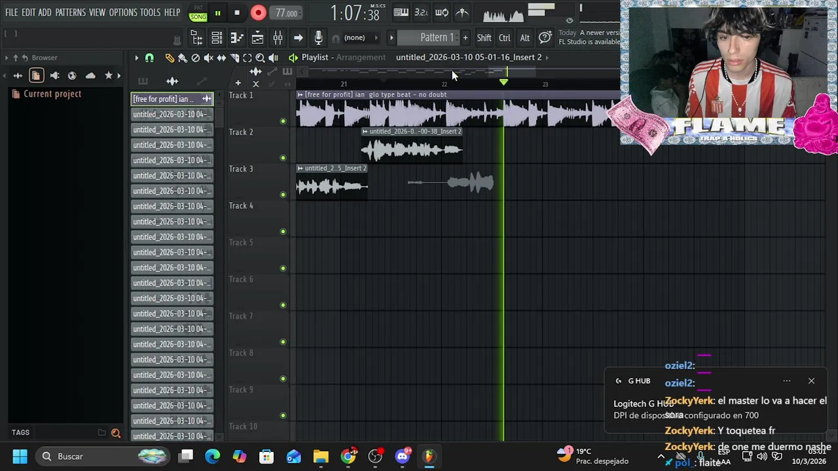Add a new pattern with plus button
Image resolution: width=838 pixels, height=471 pixels.
point(465,38)
